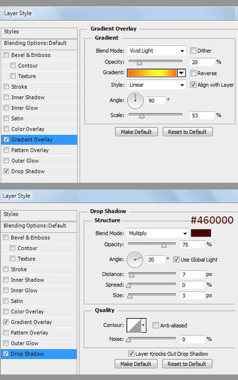Click Spread field showing 0
The image size is (238, 380).
coord(192,285)
